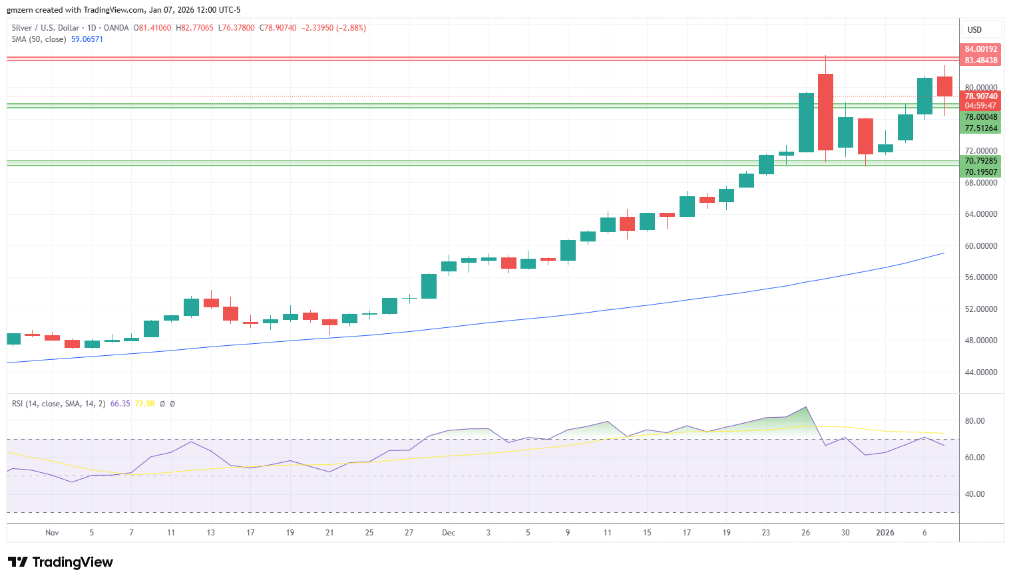
Task: Select the green 70.79285 support label
Action: coord(981,161)
